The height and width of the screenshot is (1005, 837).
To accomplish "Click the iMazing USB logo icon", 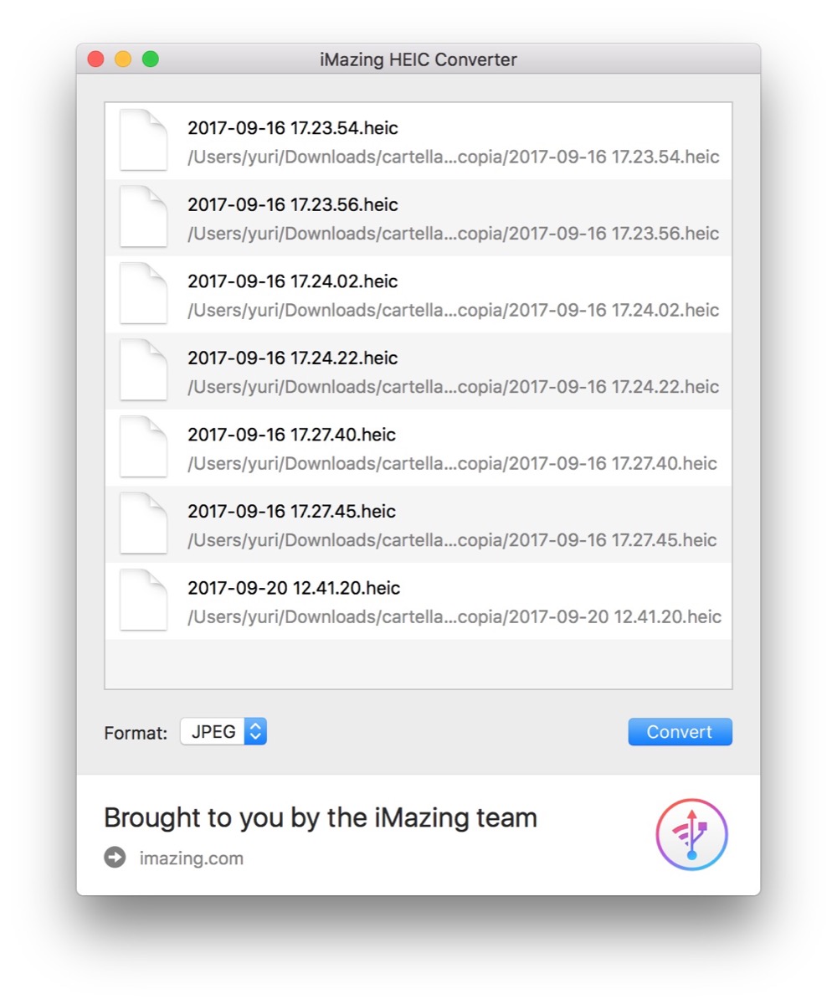I will (x=691, y=834).
